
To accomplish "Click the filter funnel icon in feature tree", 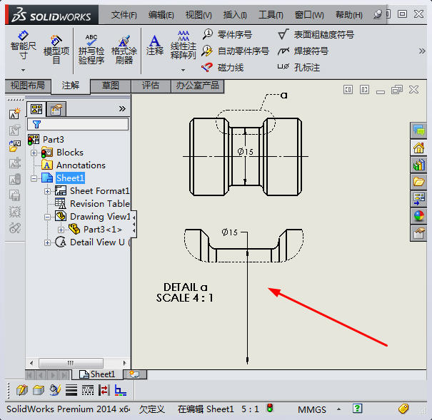I will (36, 124).
